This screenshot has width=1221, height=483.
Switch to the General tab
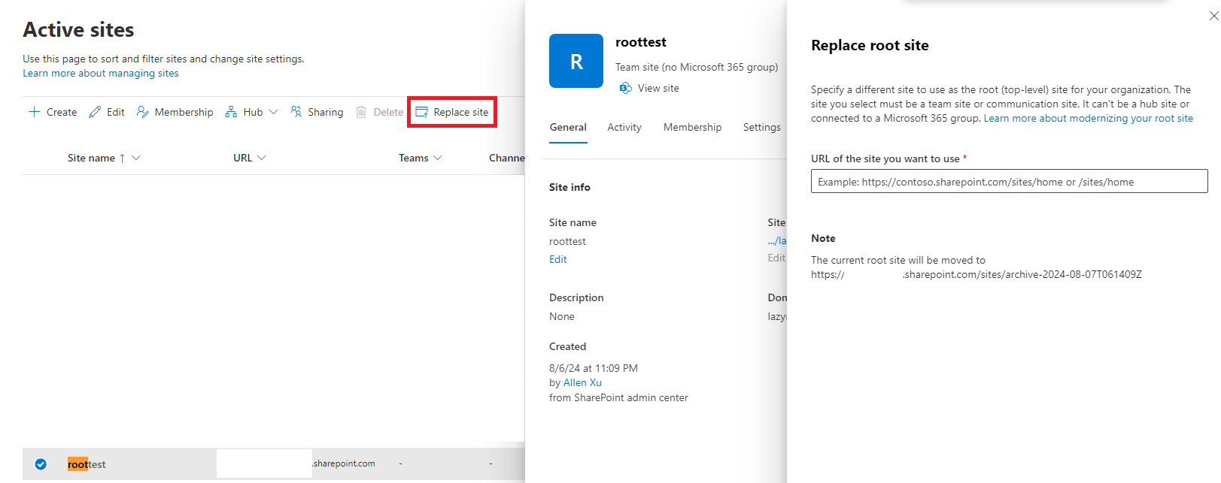coord(568,127)
